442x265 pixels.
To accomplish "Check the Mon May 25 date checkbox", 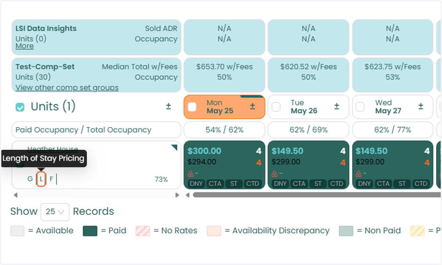I will point(192,107).
